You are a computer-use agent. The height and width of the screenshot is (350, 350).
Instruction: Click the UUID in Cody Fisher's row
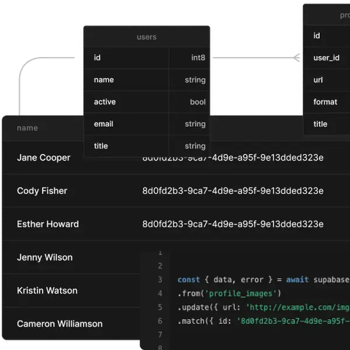pos(233,191)
